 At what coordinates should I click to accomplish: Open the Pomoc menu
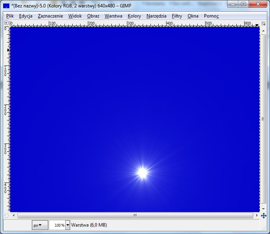[x=211, y=16]
